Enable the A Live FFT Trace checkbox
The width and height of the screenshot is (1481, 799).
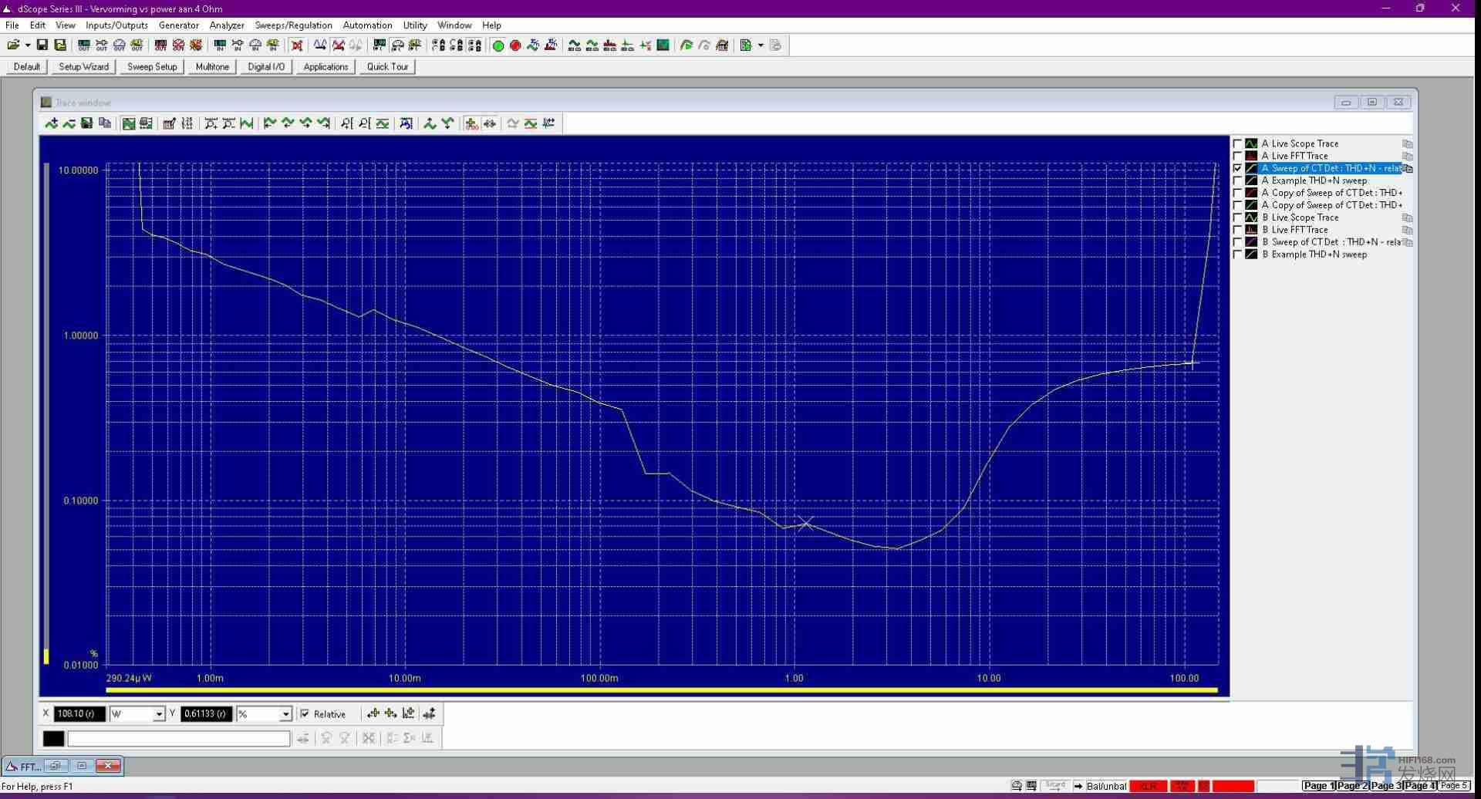(x=1237, y=156)
